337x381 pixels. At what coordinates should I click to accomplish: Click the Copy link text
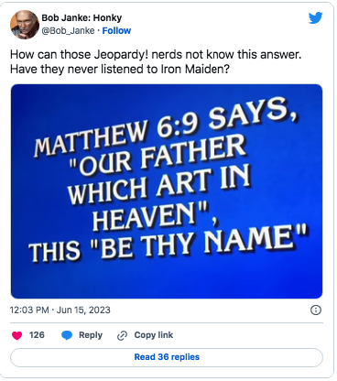pos(154,335)
